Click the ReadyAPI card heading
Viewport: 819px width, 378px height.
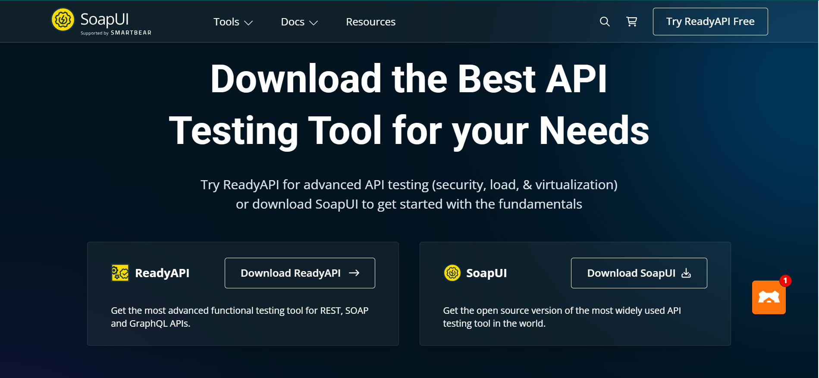click(162, 273)
